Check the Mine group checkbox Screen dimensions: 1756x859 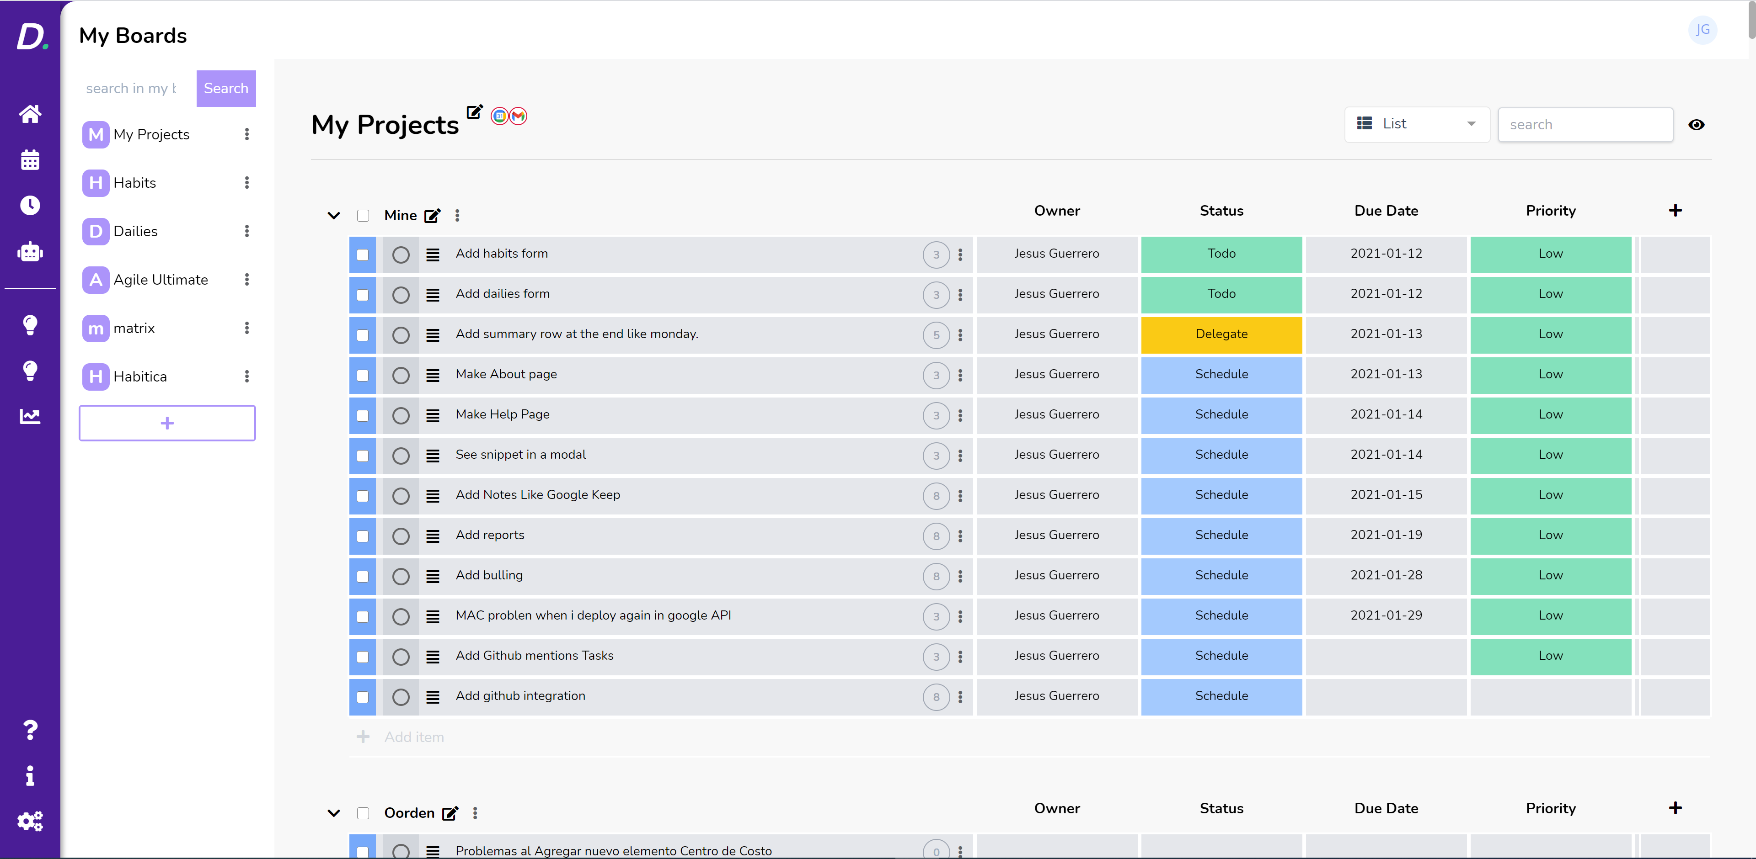364,215
